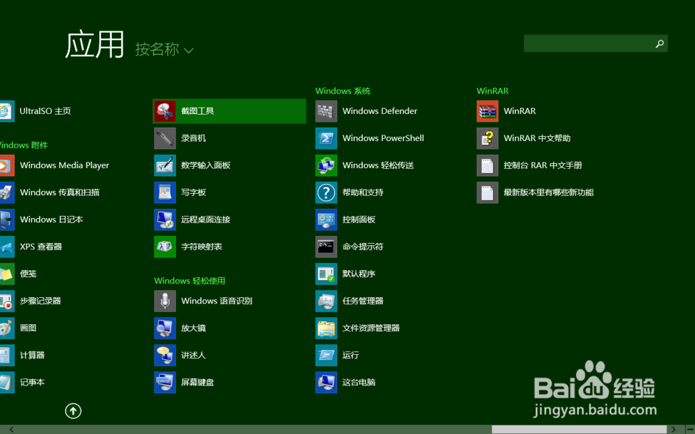
Task: Click the search magnifier button
Action: 660,43
